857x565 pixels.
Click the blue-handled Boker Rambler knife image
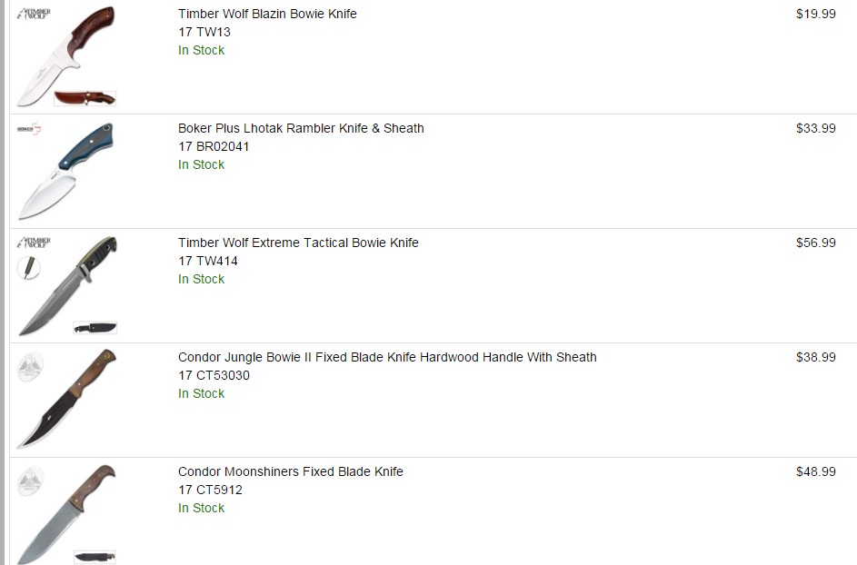click(65, 171)
